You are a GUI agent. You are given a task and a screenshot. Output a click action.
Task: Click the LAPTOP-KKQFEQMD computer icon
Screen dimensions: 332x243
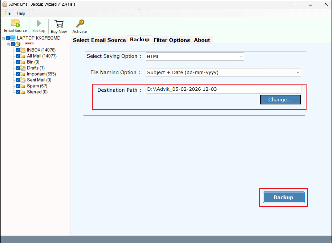tap(13, 38)
